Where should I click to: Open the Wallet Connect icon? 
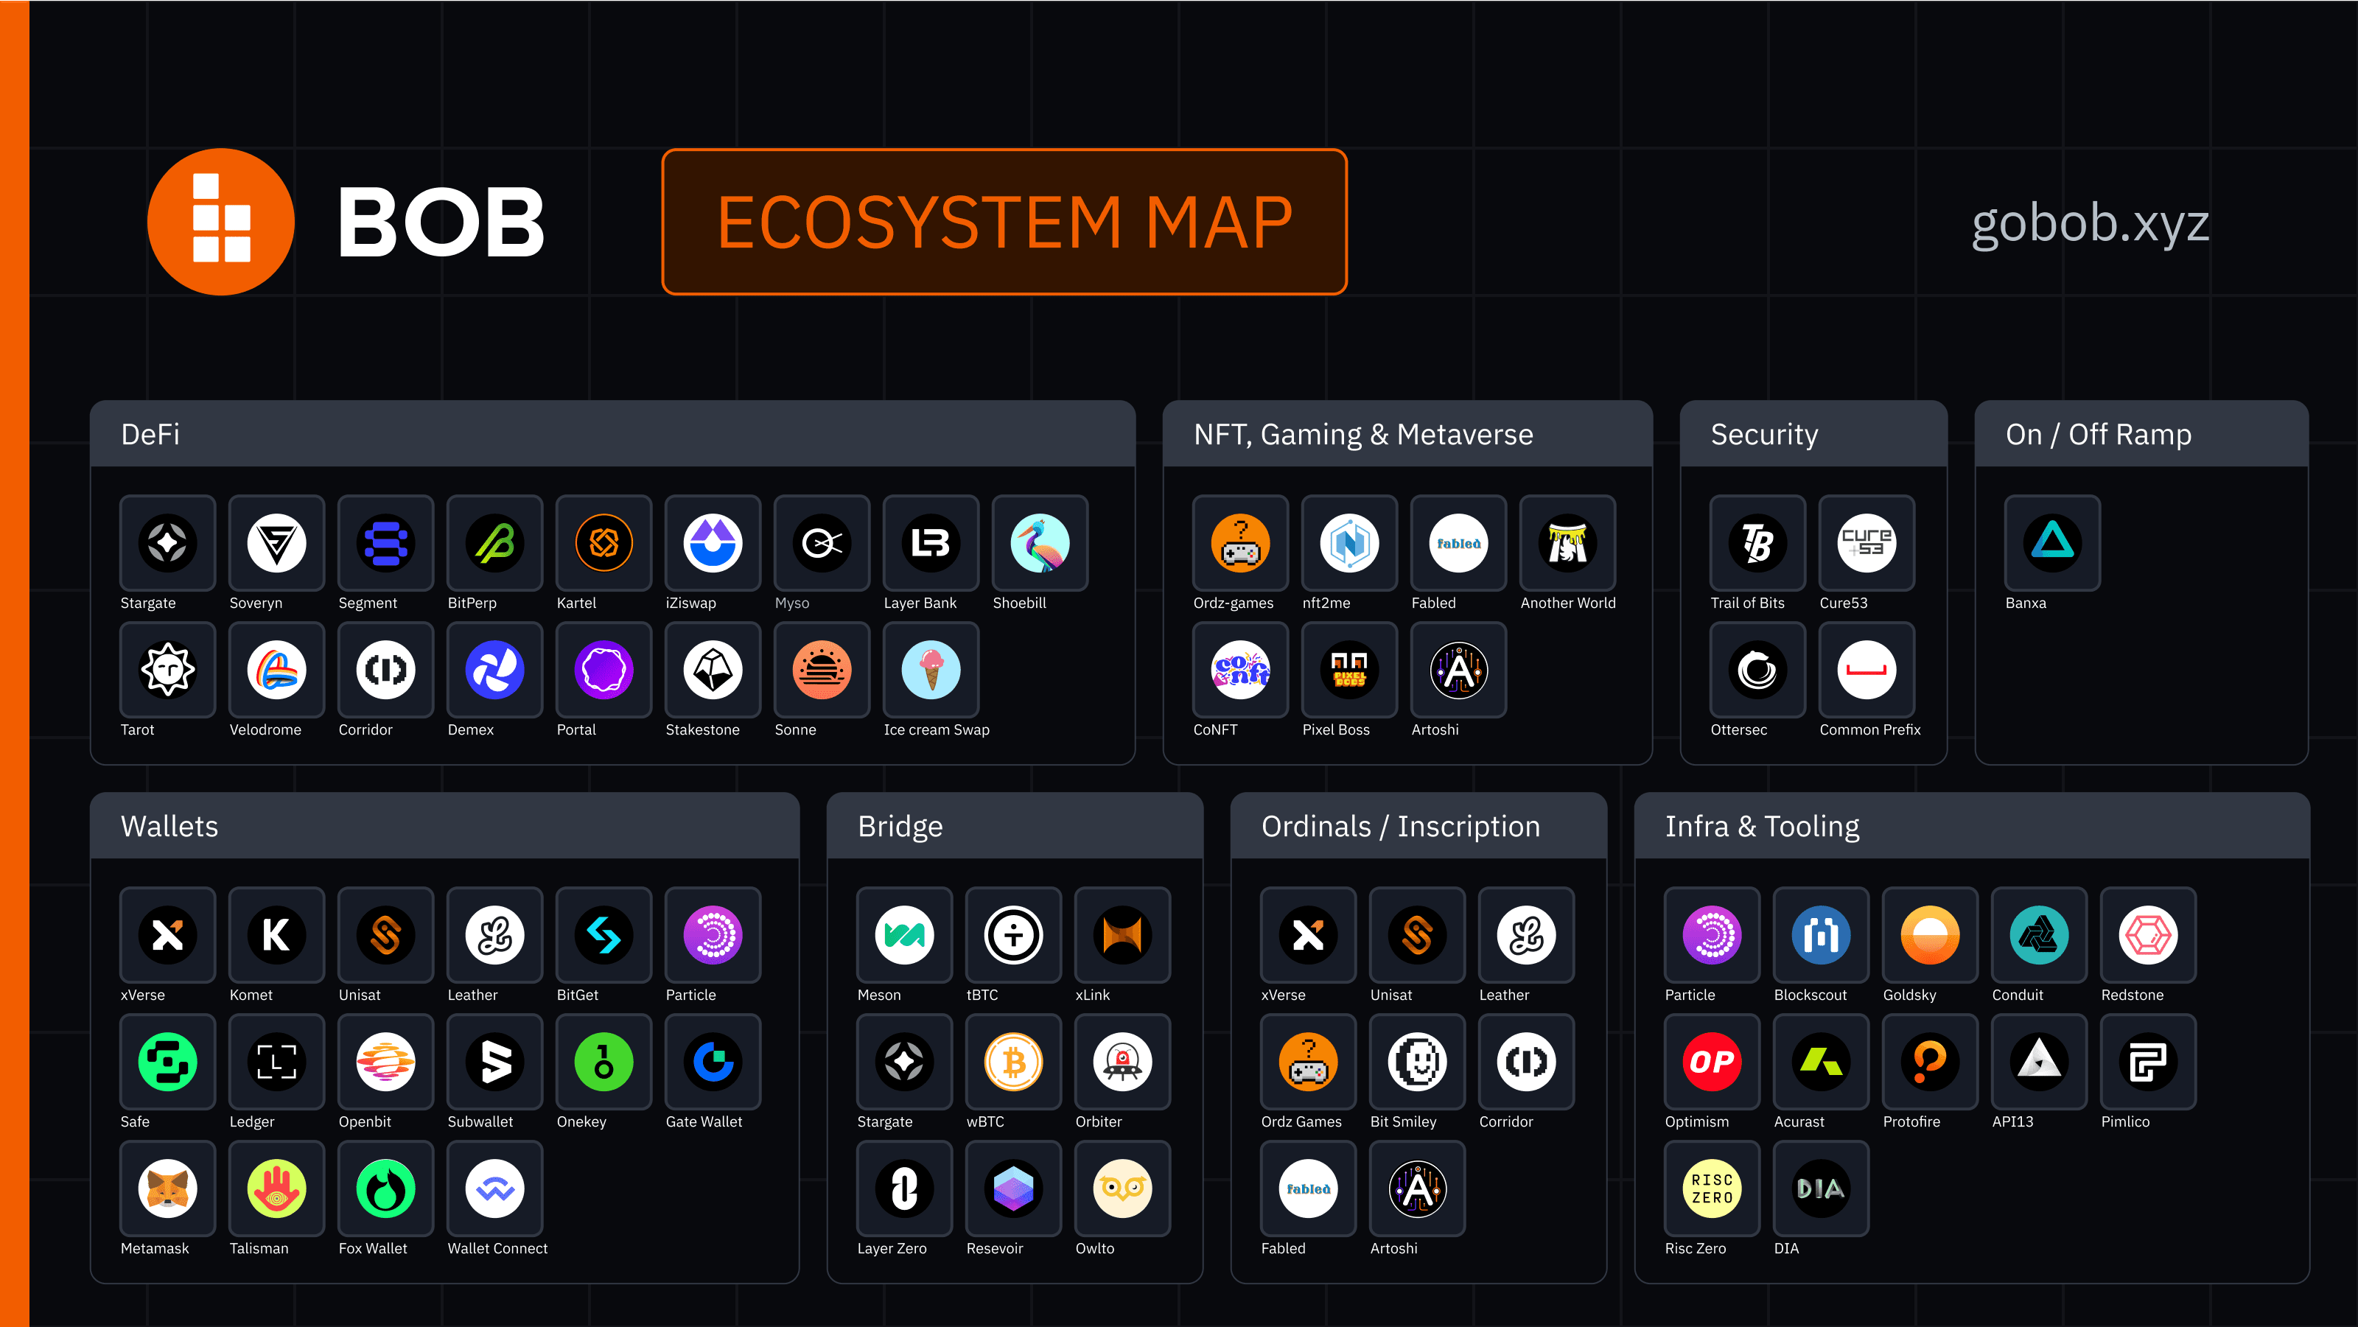[494, 1188]
